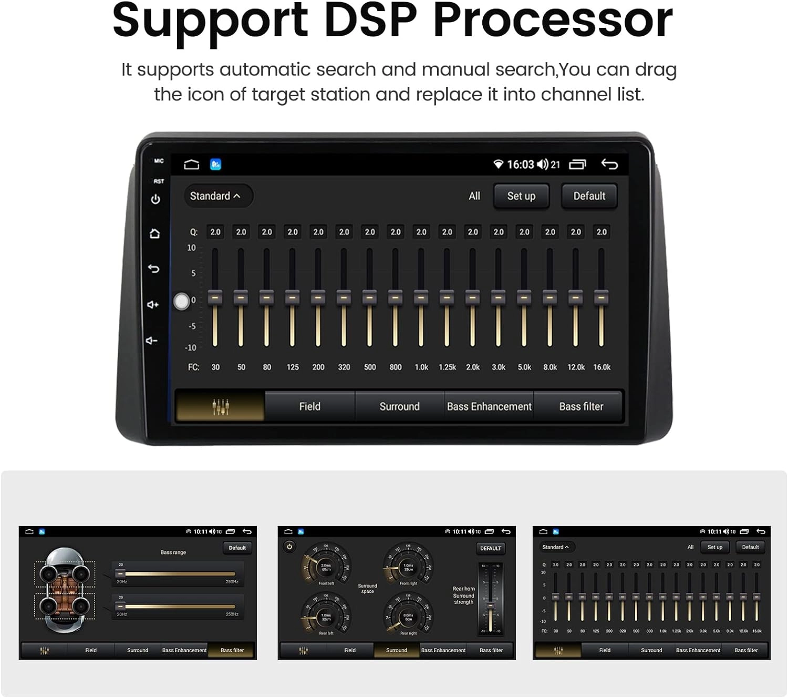
Task: Select the equalizer sliders tab icon on main screen
Action: click(220, 406)
